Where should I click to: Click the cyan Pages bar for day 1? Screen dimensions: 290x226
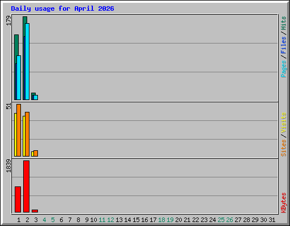19,77
